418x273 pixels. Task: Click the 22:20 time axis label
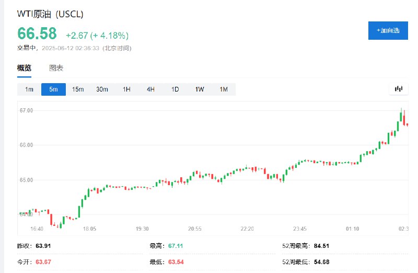pos(247,229)
